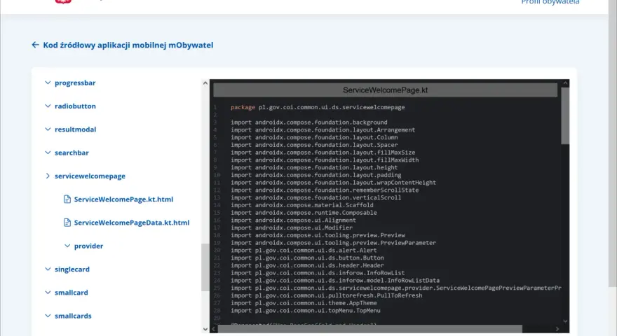Click the import foundation.background line
Image resolution: width=617 pixels, height=336 pixels.
pyautogui.click(x=309, y=122)
